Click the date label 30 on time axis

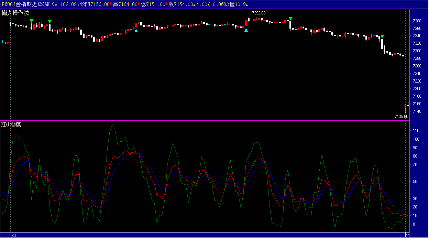pyautogui.click(x=13, y=235)
